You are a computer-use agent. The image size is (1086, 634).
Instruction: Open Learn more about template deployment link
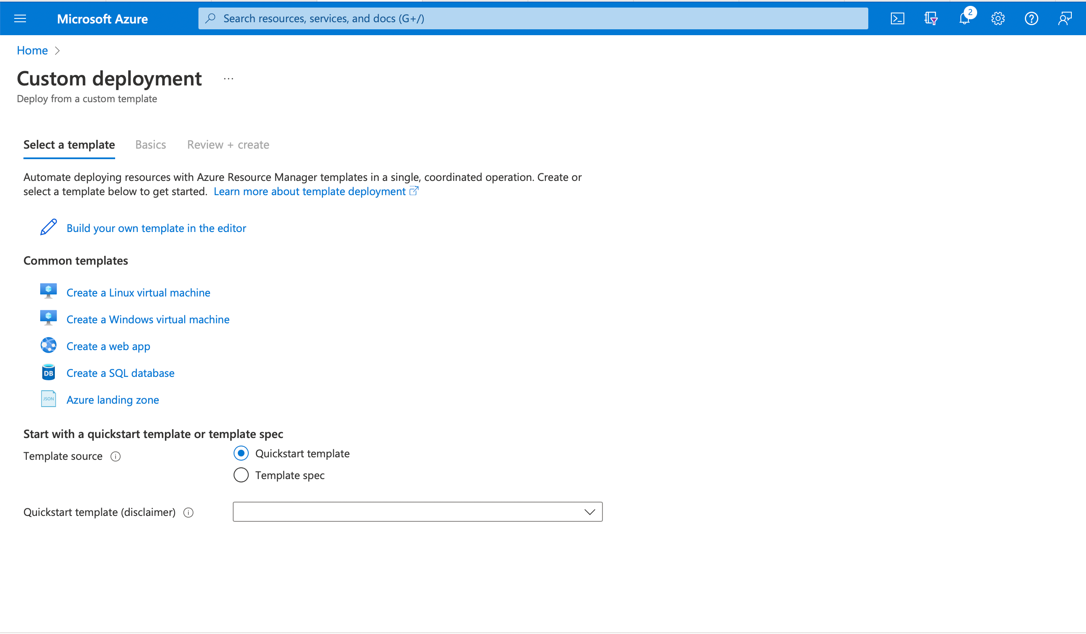310,191
